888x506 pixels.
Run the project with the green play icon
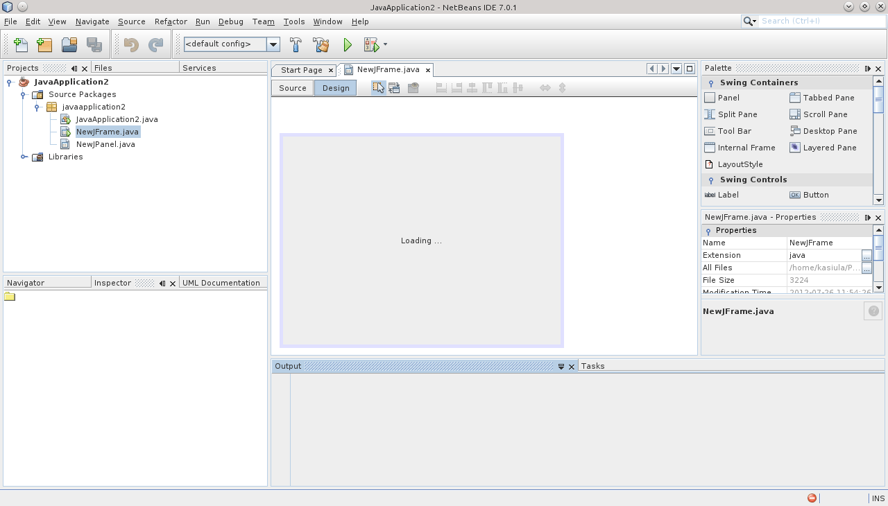click(x=348, y=45)
